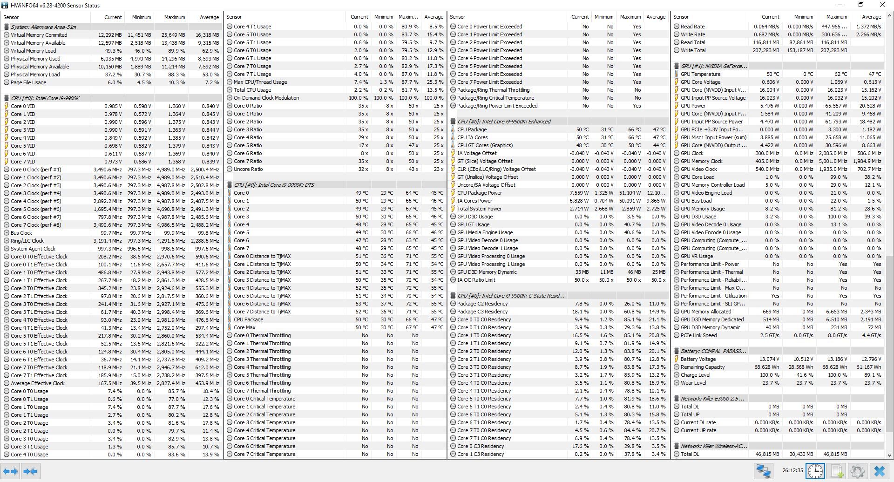Select the PCIe Link Speed row
The height and width of the screenshot is (482, 894).
[778, 335]
